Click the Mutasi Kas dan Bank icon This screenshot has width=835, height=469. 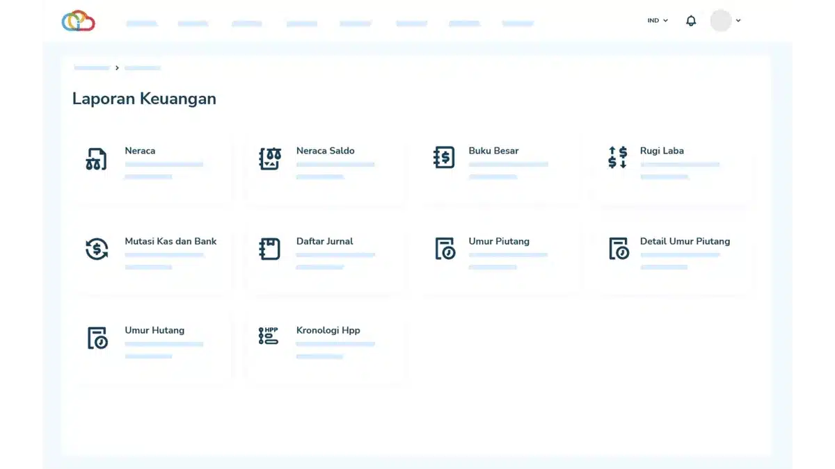click(x=97, y=248)
